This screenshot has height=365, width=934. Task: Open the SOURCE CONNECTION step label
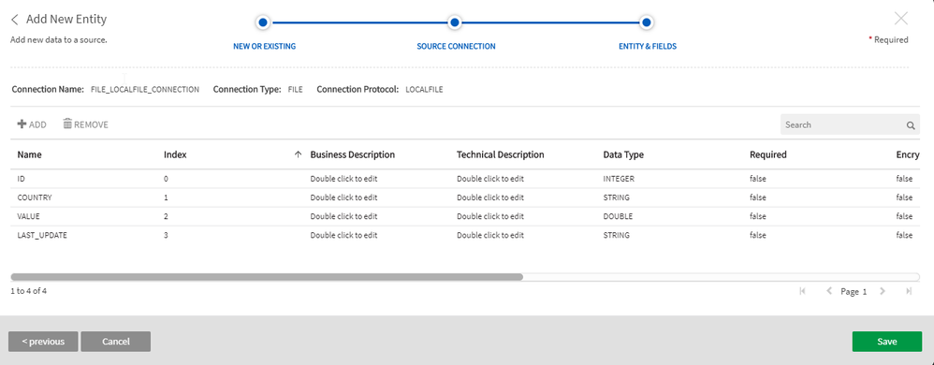pos(456,47)
